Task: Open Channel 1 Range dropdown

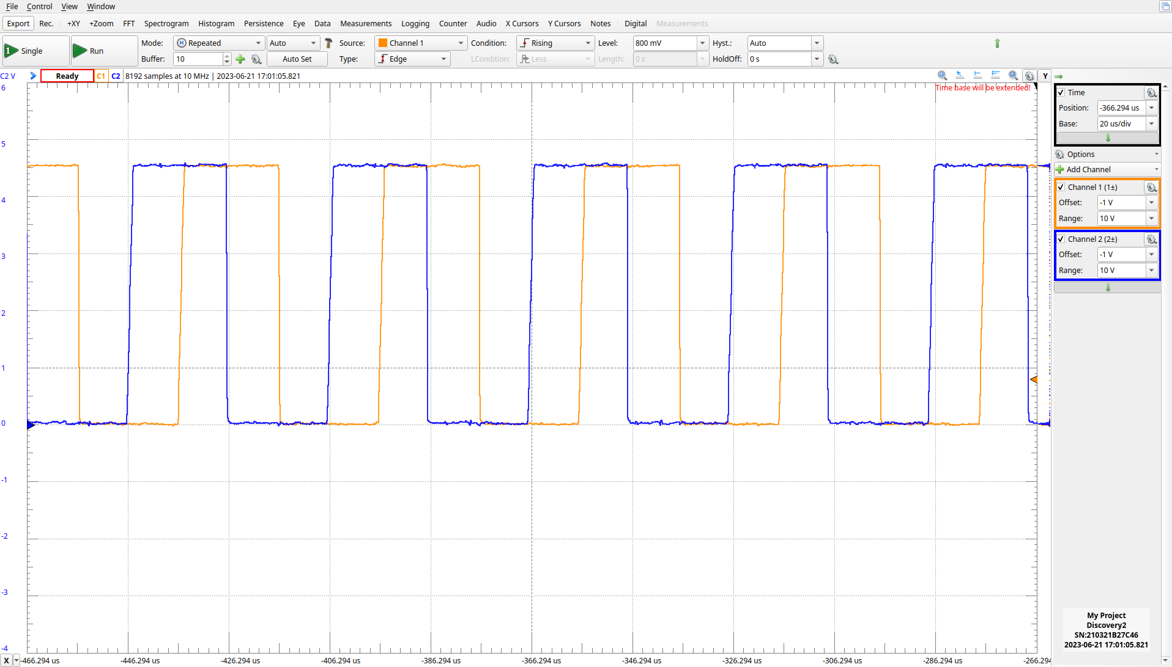Action: point(1151,219)
